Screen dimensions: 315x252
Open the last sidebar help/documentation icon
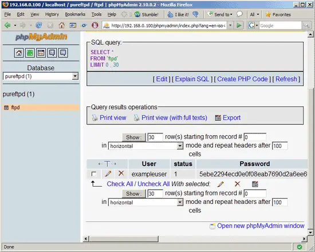(x=63, y=53)
